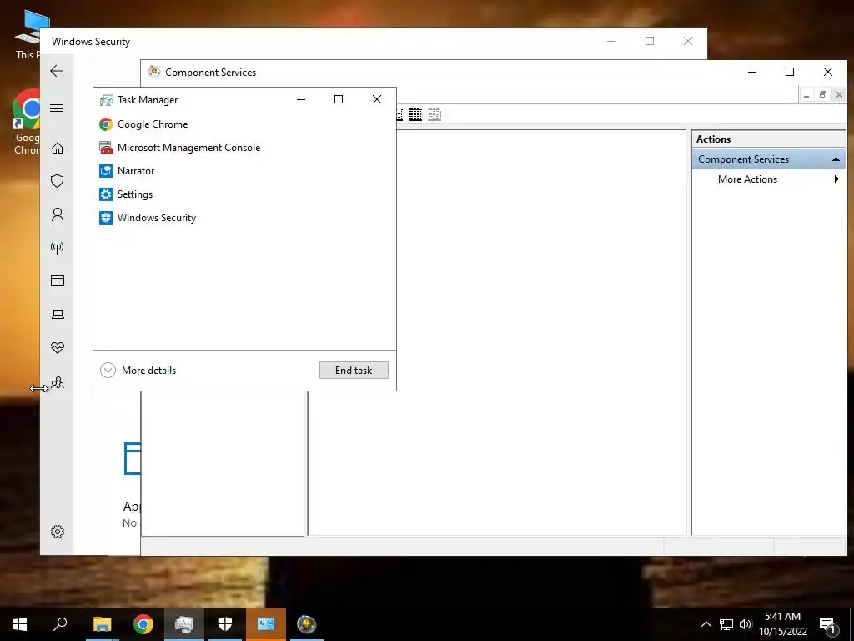The height and width of the screenshot is (641, 854).
Task: Click the detail view toolbar icon in Component Services
Action: pyautogui.click(x=415, y=114)
